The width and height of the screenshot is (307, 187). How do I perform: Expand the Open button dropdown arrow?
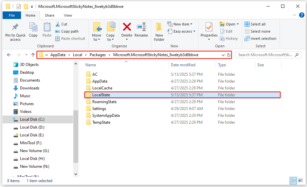[x=238, y=24]
